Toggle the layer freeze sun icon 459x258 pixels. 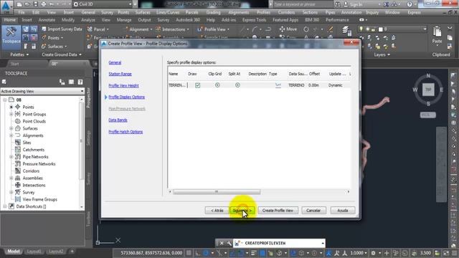click(368, 29)
